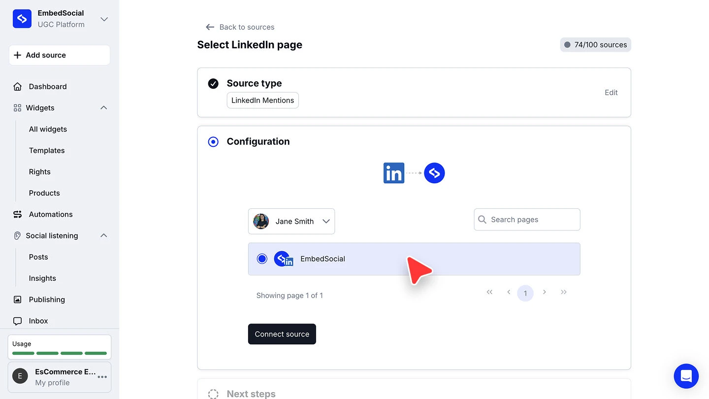Go to next page of results

click(545, 292)
